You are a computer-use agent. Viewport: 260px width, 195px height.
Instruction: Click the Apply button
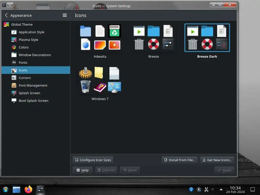224,170
